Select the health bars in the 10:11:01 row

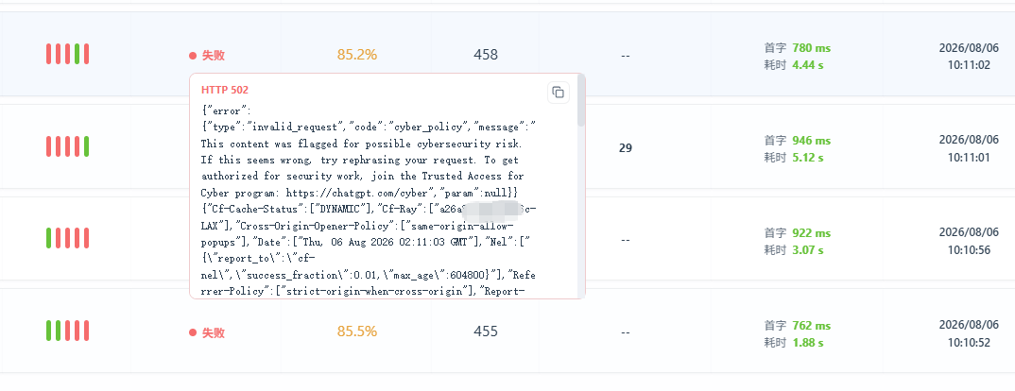tap(67, 147)
